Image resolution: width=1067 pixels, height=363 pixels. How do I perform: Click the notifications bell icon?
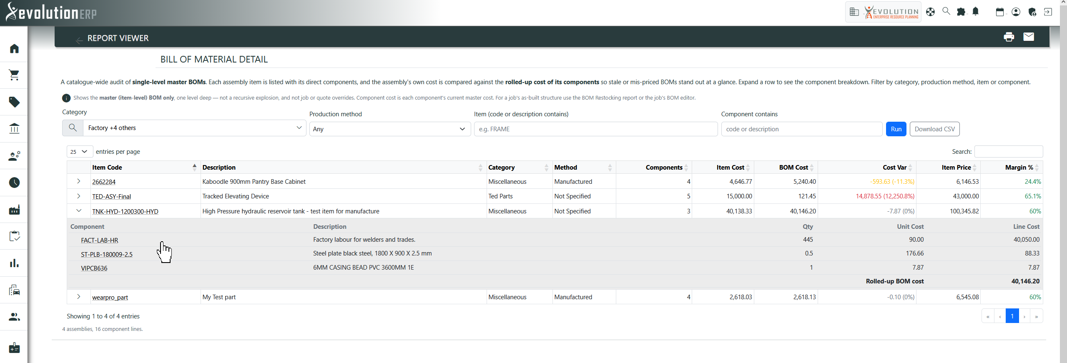pos(975,11)
